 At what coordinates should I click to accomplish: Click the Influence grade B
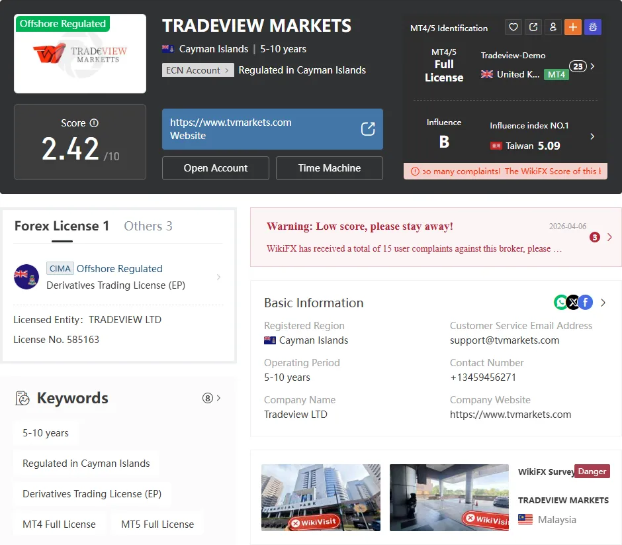point(444,142)
